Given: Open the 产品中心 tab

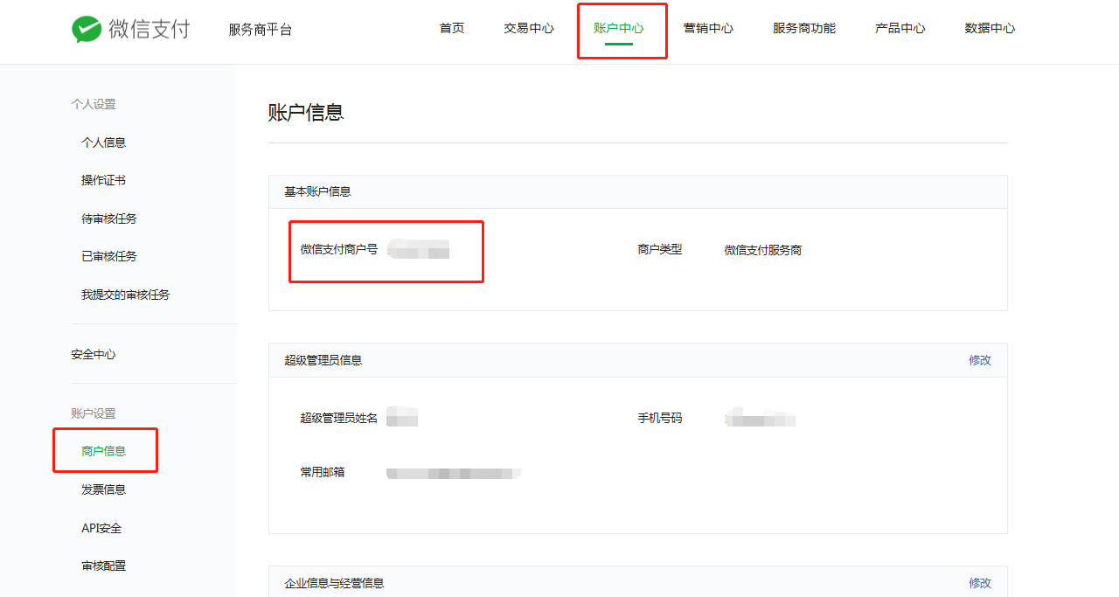Looking at the screenshot, I should 900,28.
